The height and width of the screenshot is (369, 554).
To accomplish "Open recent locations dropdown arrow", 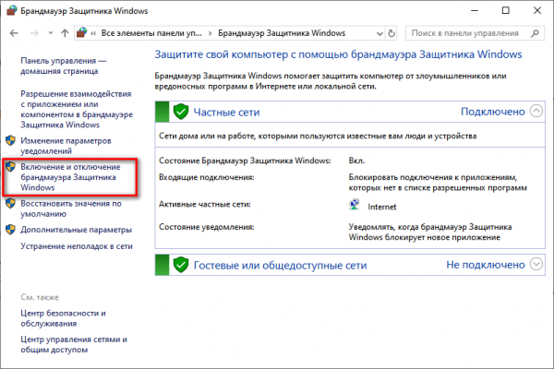I will [x=51, y=33].
